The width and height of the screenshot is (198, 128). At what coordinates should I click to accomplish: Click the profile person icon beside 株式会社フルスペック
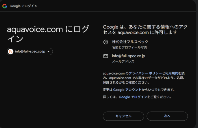[106, 42]
